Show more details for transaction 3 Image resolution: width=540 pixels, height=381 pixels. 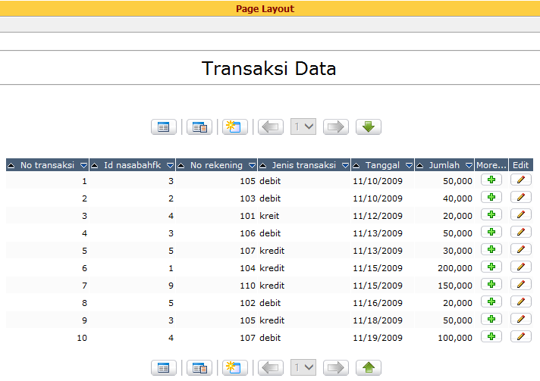(x=491, y=215)
